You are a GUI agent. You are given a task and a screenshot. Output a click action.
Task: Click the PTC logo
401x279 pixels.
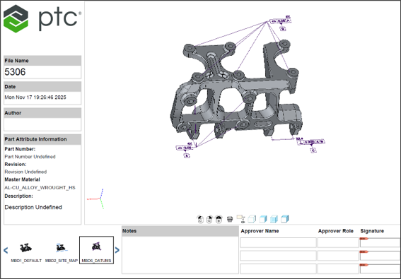(x=42, y=18)
